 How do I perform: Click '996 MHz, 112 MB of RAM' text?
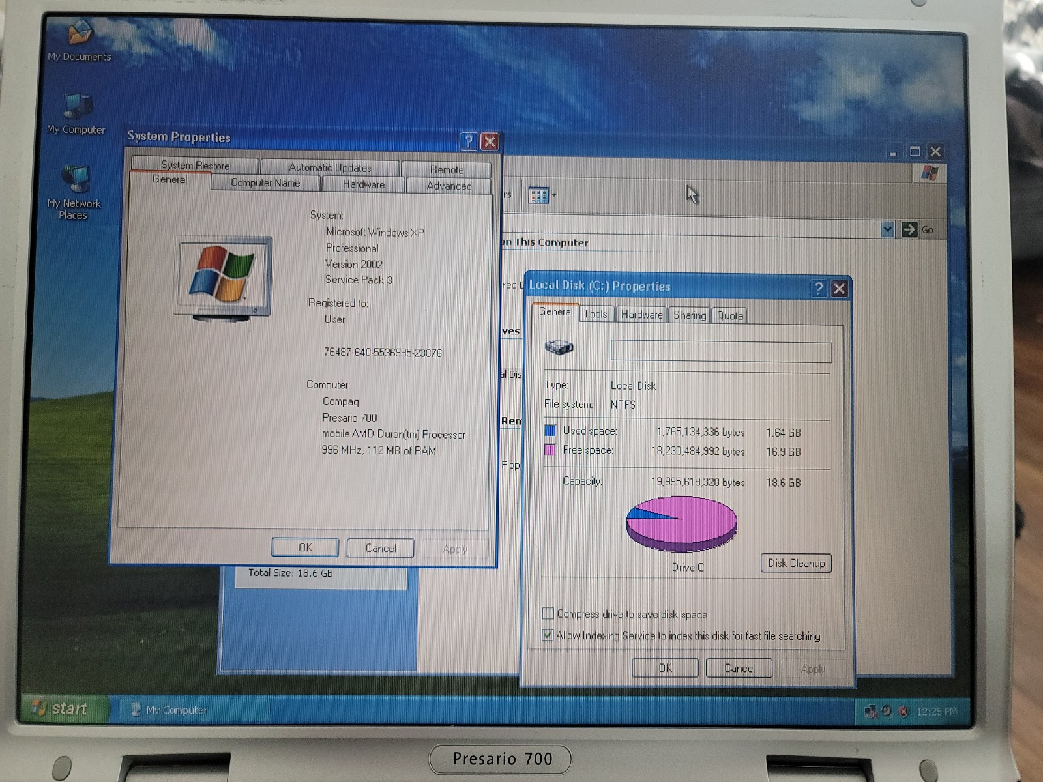(x=379, y=450)
